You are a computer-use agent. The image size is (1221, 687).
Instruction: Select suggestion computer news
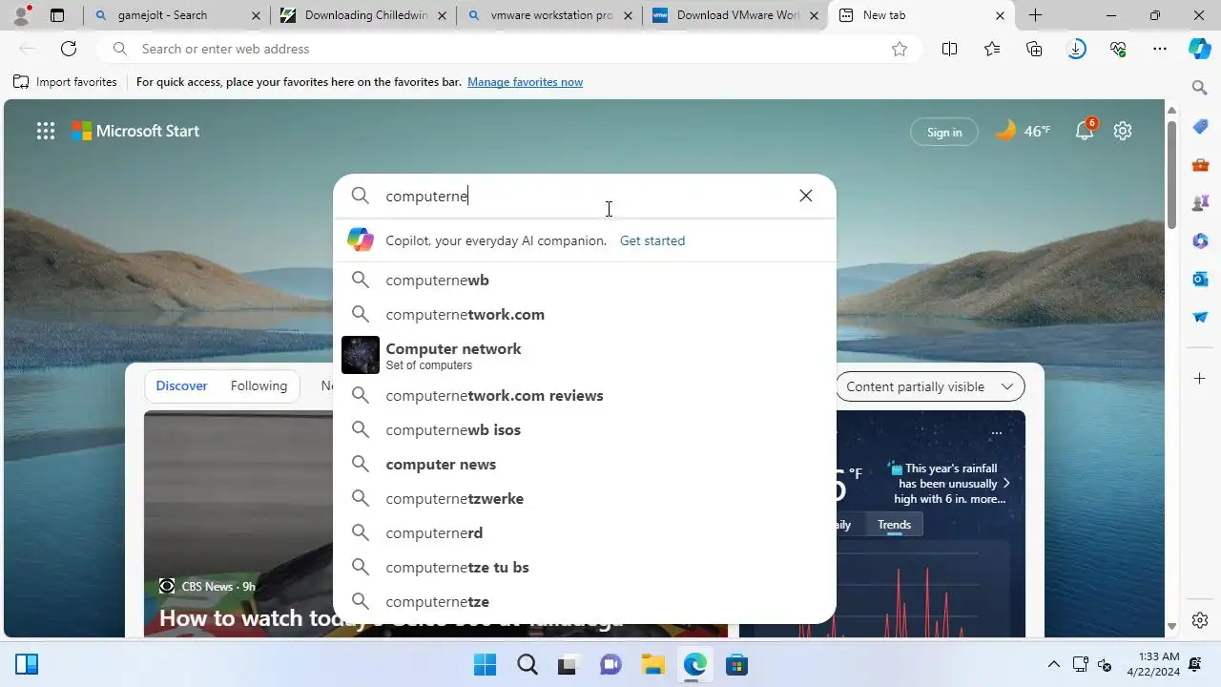[584, 464]
